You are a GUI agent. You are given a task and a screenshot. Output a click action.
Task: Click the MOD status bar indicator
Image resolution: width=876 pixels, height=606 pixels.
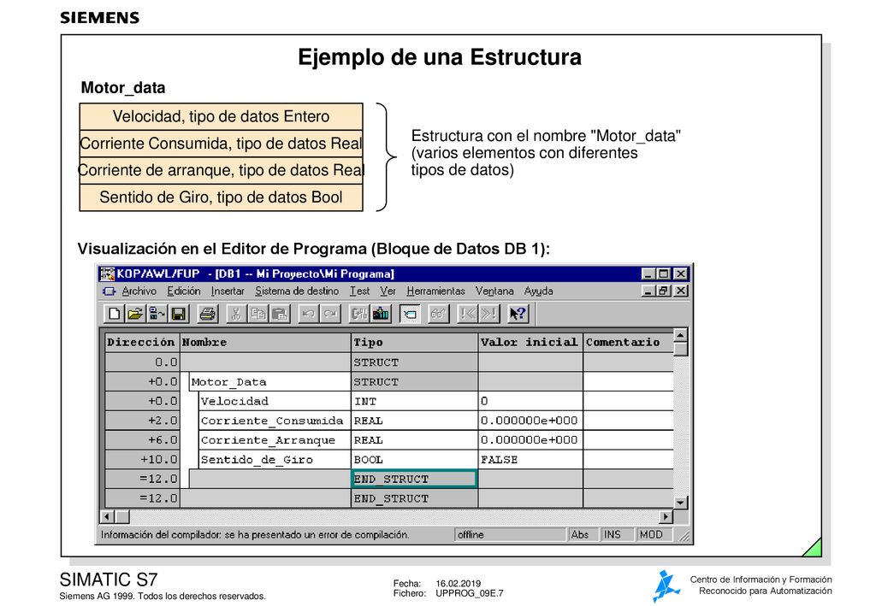pos(654,534)
